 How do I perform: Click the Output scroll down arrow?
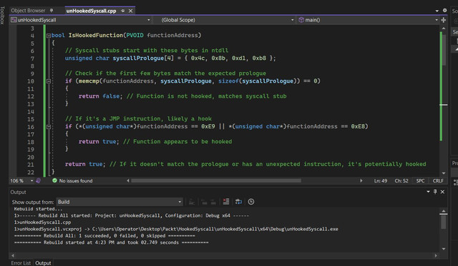pyautogui.click(x=444, y=249)
